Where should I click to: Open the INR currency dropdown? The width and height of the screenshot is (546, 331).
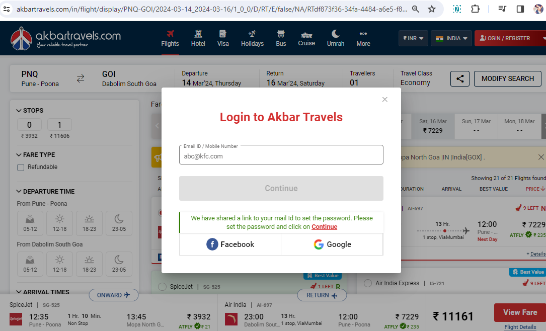[x=413, y=38]
